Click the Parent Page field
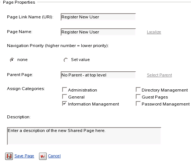 [98, 75]
